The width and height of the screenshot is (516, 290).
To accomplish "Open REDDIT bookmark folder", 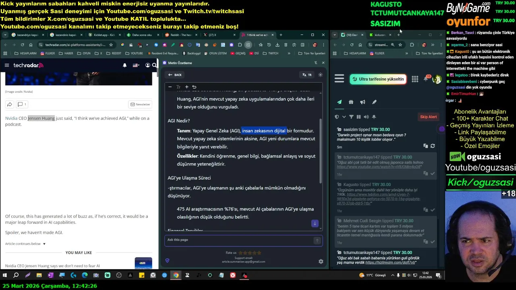I will point(114,53).
